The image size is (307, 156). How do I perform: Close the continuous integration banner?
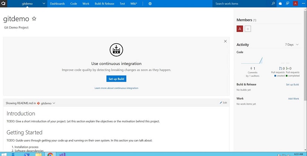[x=226, y=41]
